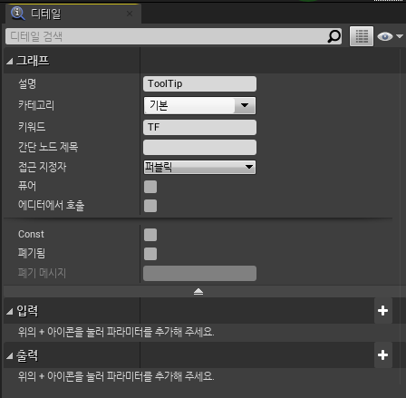Click the 카테고리 dropdown arrow button
The image size is (406, 398).
pos(245,105)
